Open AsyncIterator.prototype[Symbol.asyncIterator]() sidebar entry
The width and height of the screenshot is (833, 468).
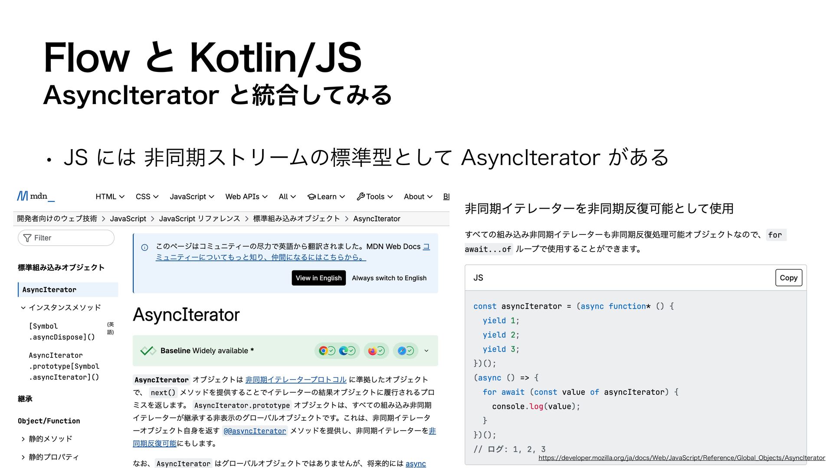pyautogui.click(x=64, y=366)
